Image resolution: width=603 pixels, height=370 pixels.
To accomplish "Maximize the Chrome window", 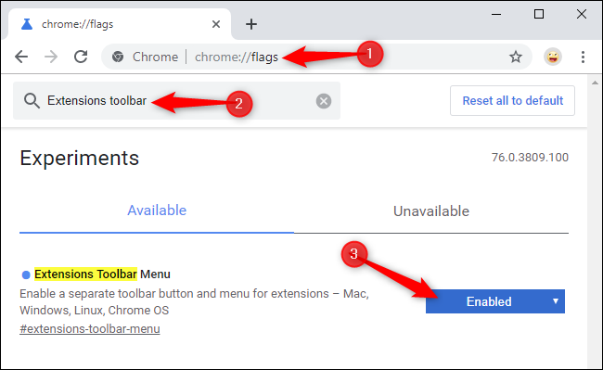I will point(539,14).
